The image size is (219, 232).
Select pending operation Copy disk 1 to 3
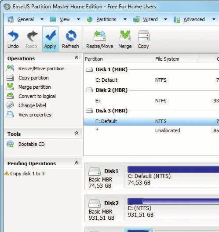click(25, 174)
